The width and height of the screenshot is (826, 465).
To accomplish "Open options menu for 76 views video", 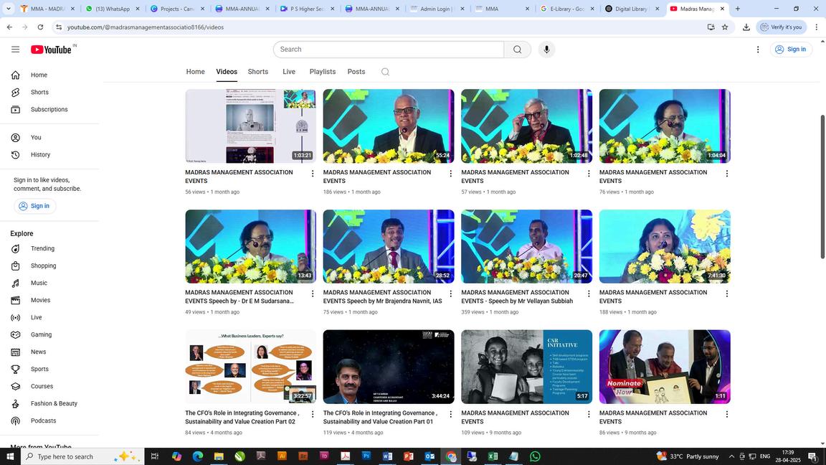I will pos(727,174).
